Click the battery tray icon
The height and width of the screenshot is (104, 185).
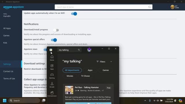click(161, 101)
